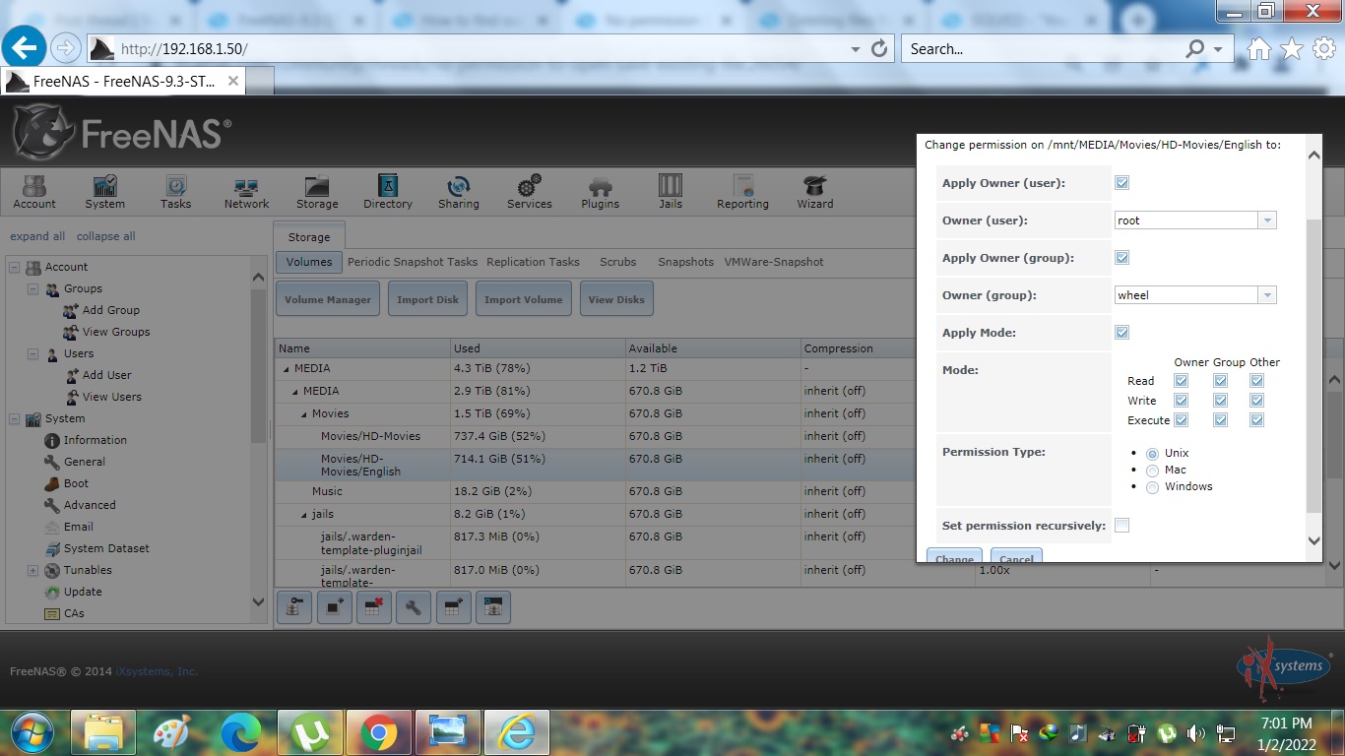Switch to the Volumes tab

[309, 262]
